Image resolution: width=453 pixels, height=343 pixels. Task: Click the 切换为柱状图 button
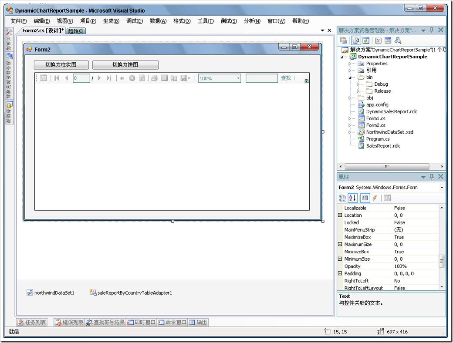pos(61,65)
